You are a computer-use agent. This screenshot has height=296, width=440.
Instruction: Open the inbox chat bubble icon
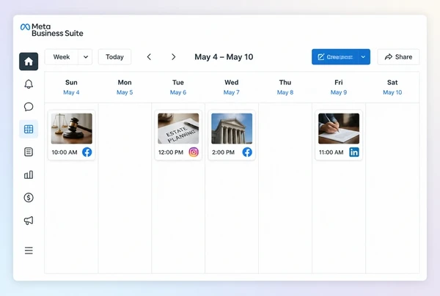click(29, 107)
